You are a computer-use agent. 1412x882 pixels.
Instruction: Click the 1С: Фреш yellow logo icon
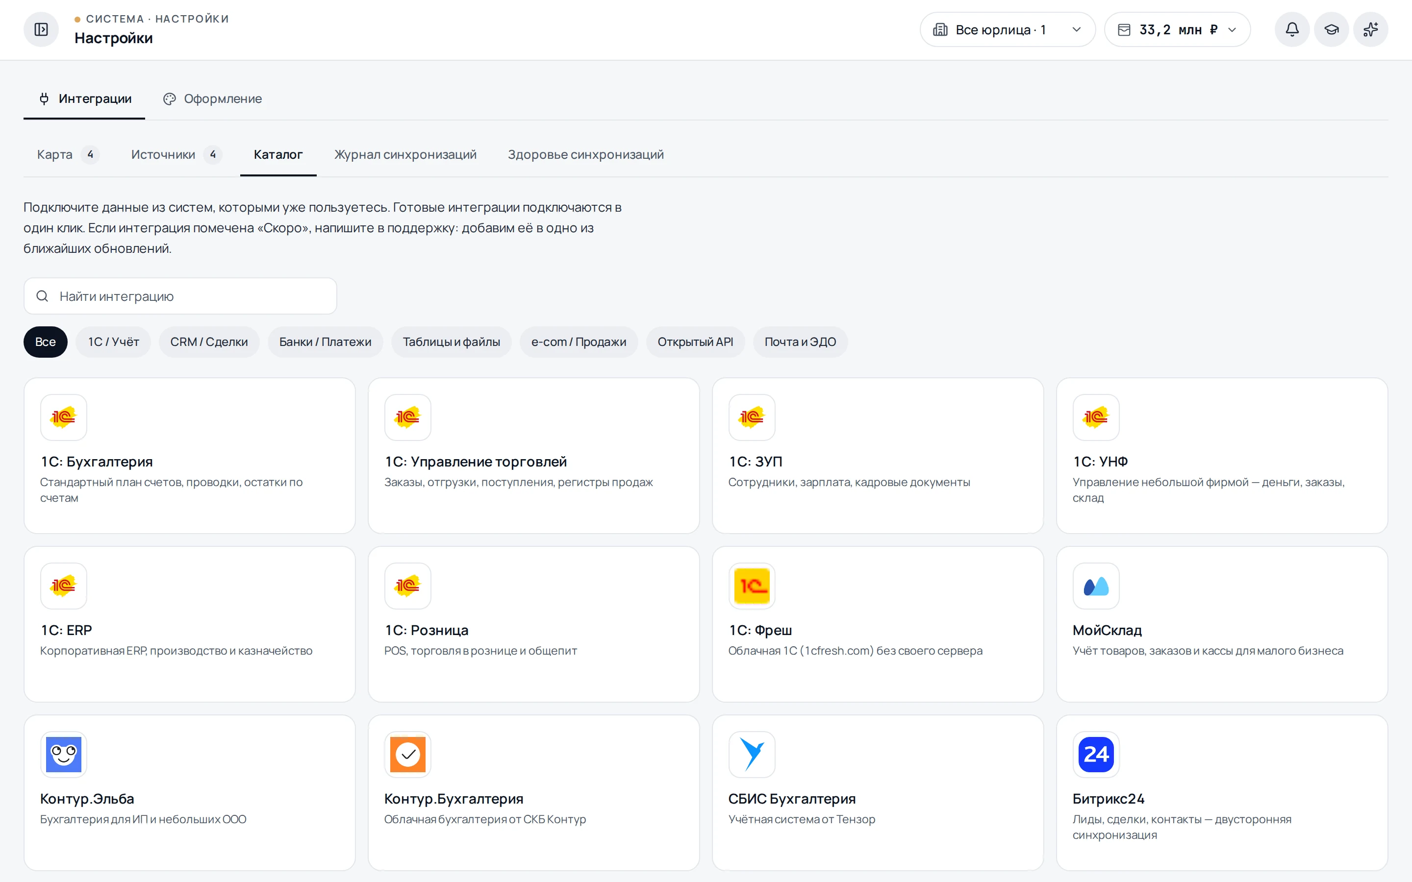click(x=752, y=586)
